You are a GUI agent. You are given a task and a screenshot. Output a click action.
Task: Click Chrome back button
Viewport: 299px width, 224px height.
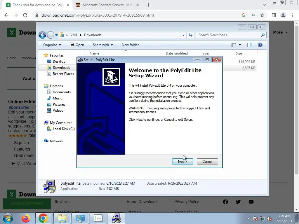tap(6, 15)
